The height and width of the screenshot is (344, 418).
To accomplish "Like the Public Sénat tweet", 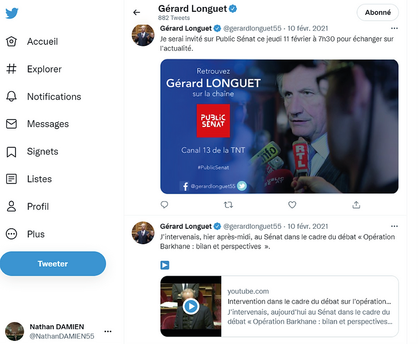I will point(292,204).
